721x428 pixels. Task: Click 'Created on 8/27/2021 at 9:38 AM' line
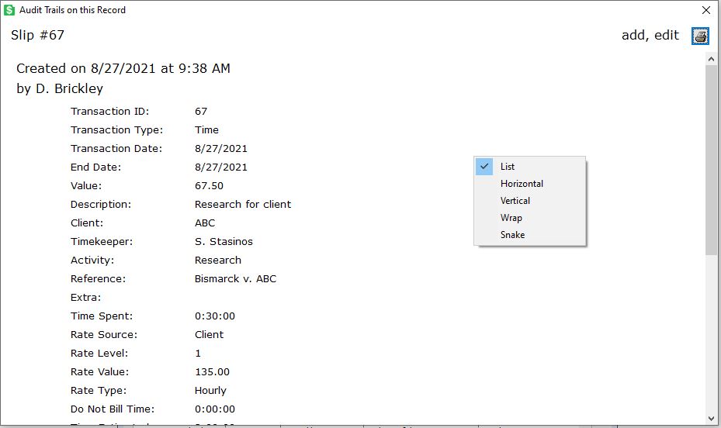click(123, 68)
